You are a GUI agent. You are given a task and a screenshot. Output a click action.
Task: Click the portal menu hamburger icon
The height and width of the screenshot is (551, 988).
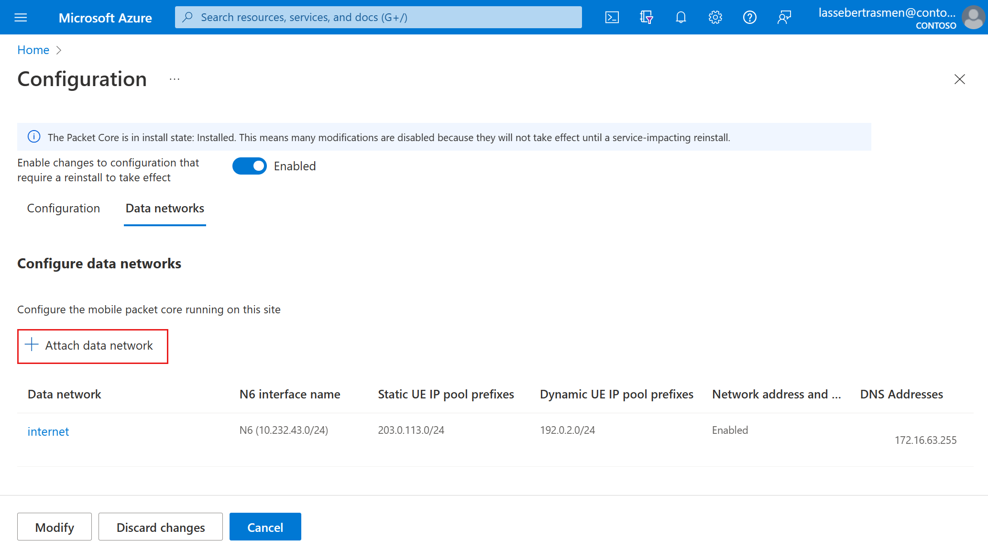tap(21, 16)
